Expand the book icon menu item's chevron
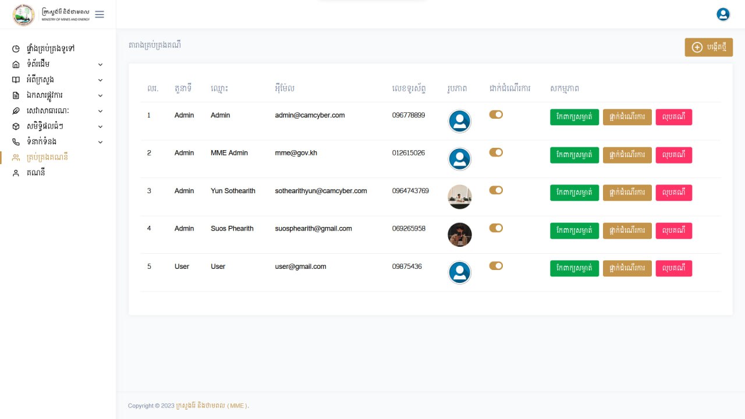The image size is (745, 419). pyautogui.click(x=100, y=80)
